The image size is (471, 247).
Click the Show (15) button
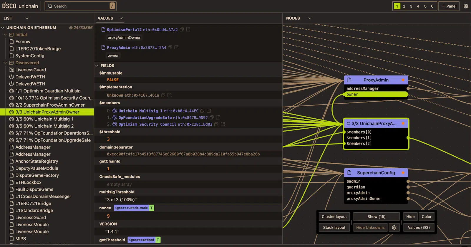tap(376, 216)
